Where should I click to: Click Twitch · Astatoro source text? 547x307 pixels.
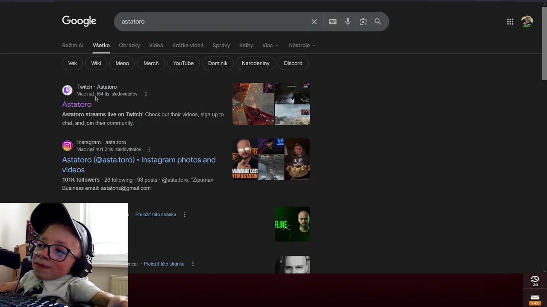click(97, 87)
